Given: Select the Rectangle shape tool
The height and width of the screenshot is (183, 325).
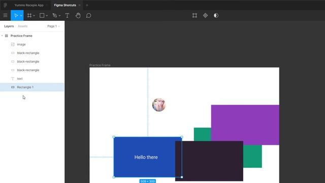Looking at the screenshot, I should (x=42, y=16).
